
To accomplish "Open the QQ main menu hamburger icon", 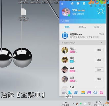I will point(64,92).
